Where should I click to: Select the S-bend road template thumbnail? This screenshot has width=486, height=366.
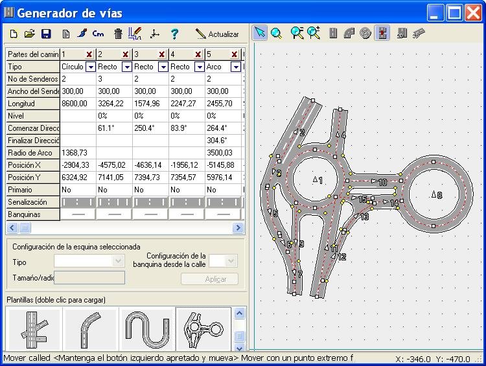[x=147, y=329]
